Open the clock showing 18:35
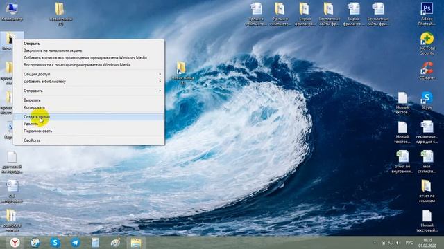 point(427,243)
